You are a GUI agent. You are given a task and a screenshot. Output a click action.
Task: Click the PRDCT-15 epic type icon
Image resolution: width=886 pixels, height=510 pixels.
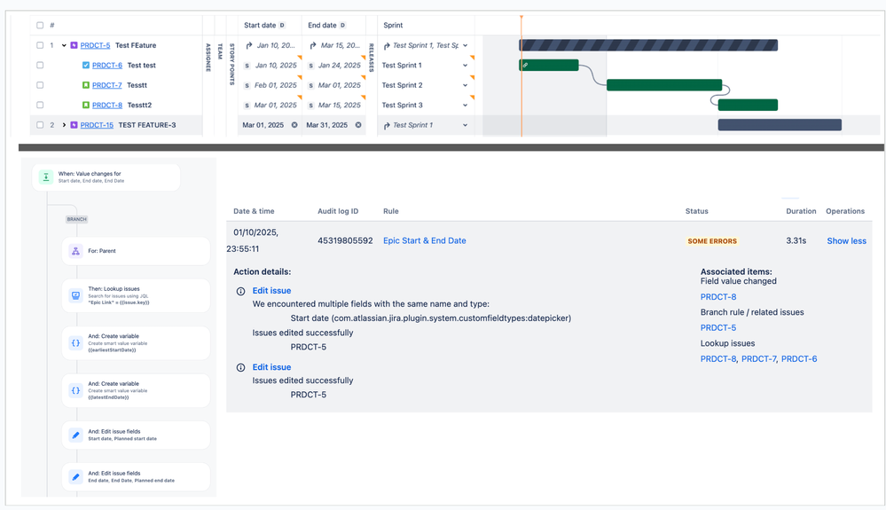74,125
